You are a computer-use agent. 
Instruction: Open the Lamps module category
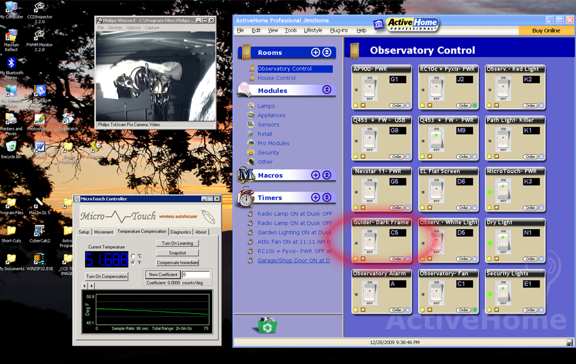(266, 106)
